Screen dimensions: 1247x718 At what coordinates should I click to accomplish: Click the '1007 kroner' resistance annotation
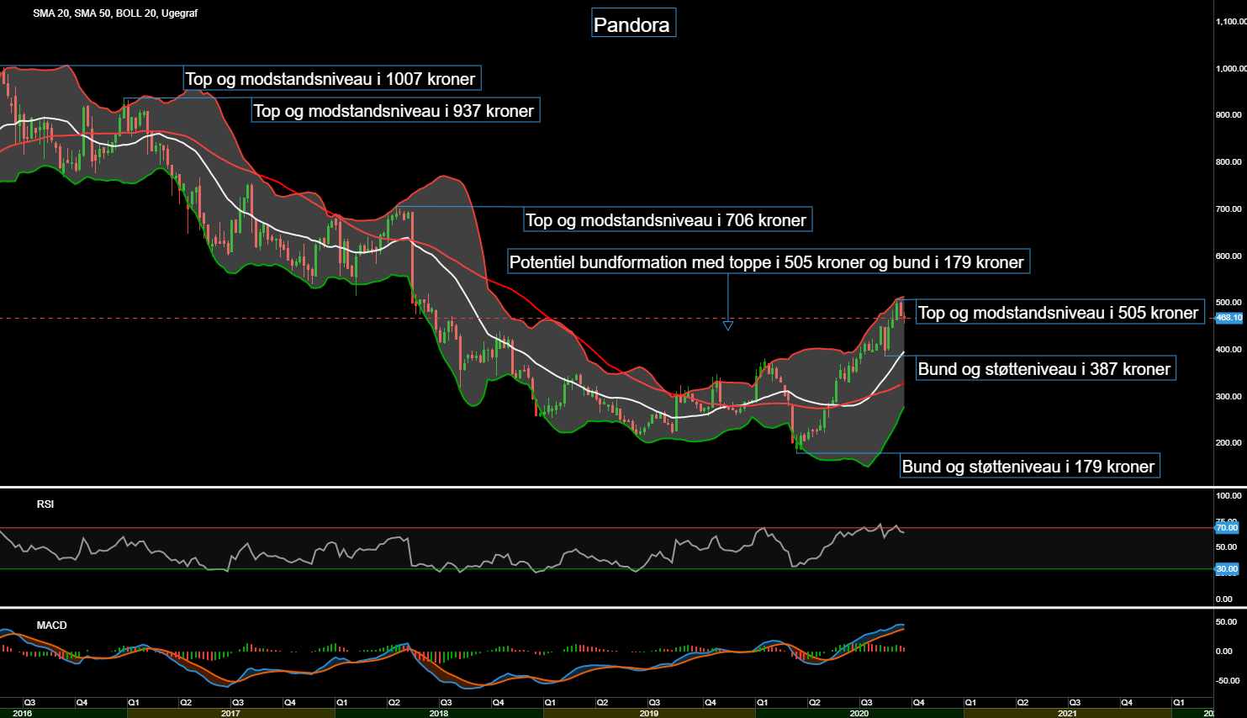pyautogui.click(x=332, y=79)
